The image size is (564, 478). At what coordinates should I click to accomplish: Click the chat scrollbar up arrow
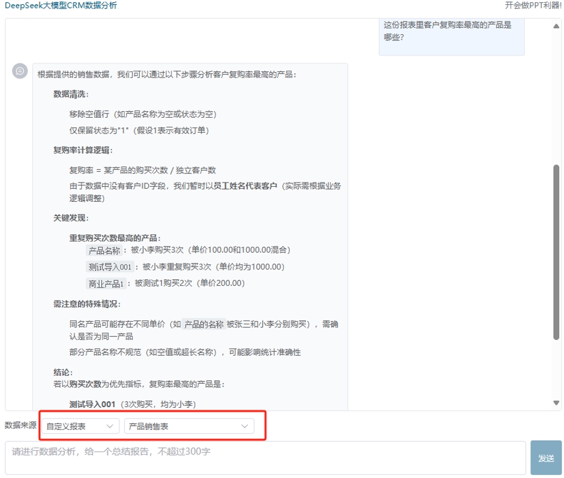556,26
